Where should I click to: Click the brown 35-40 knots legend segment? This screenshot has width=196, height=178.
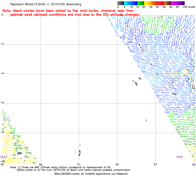(x=168, y=3)
